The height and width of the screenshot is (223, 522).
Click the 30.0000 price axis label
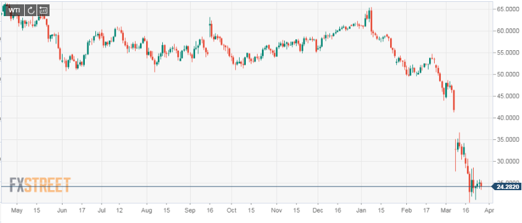click(507, 161)
